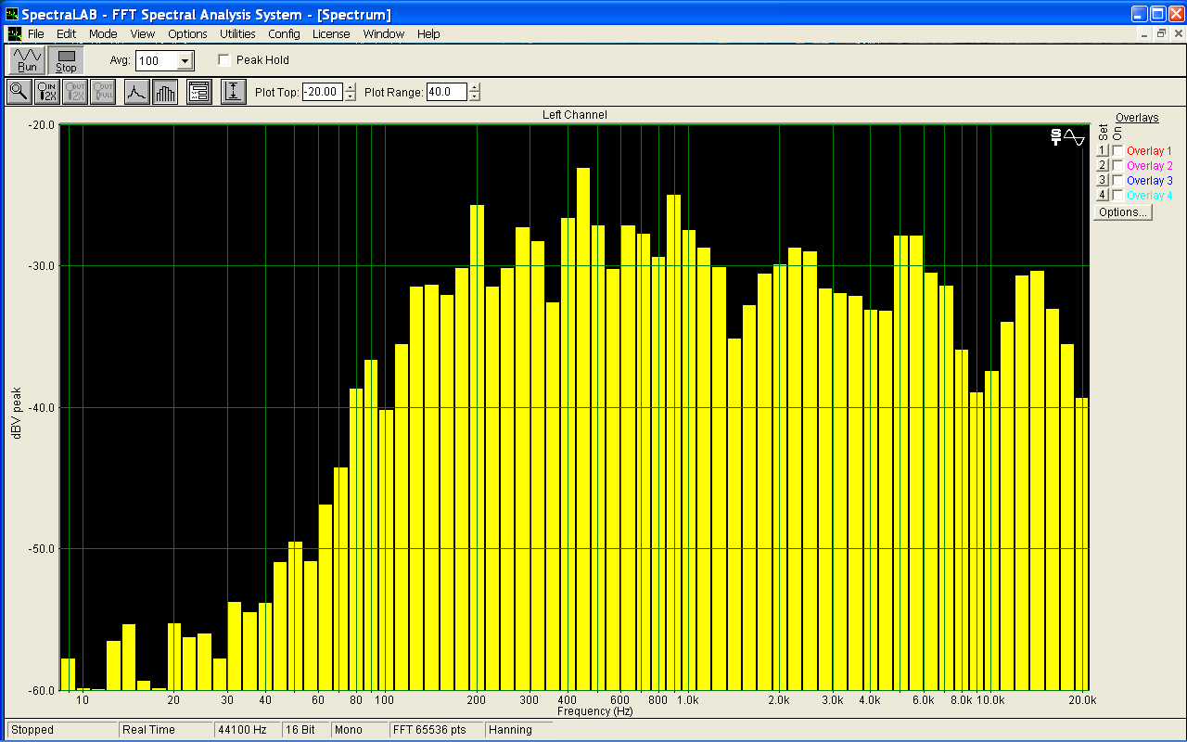
Task: Open the Config menu
Action: 284,33
